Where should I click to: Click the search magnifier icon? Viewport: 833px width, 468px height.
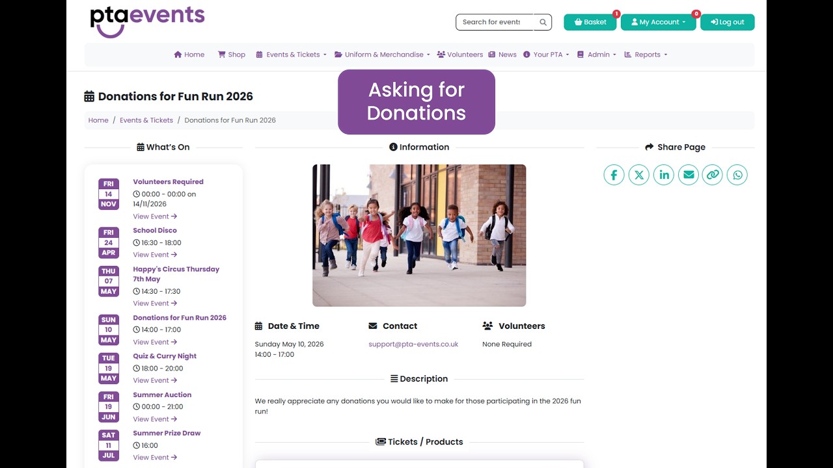pos(543,22)
